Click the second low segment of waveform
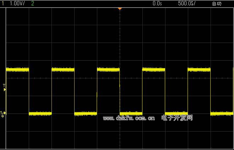Image resolution: width=234 pixels, height=150 pixels. coord(86,113)
